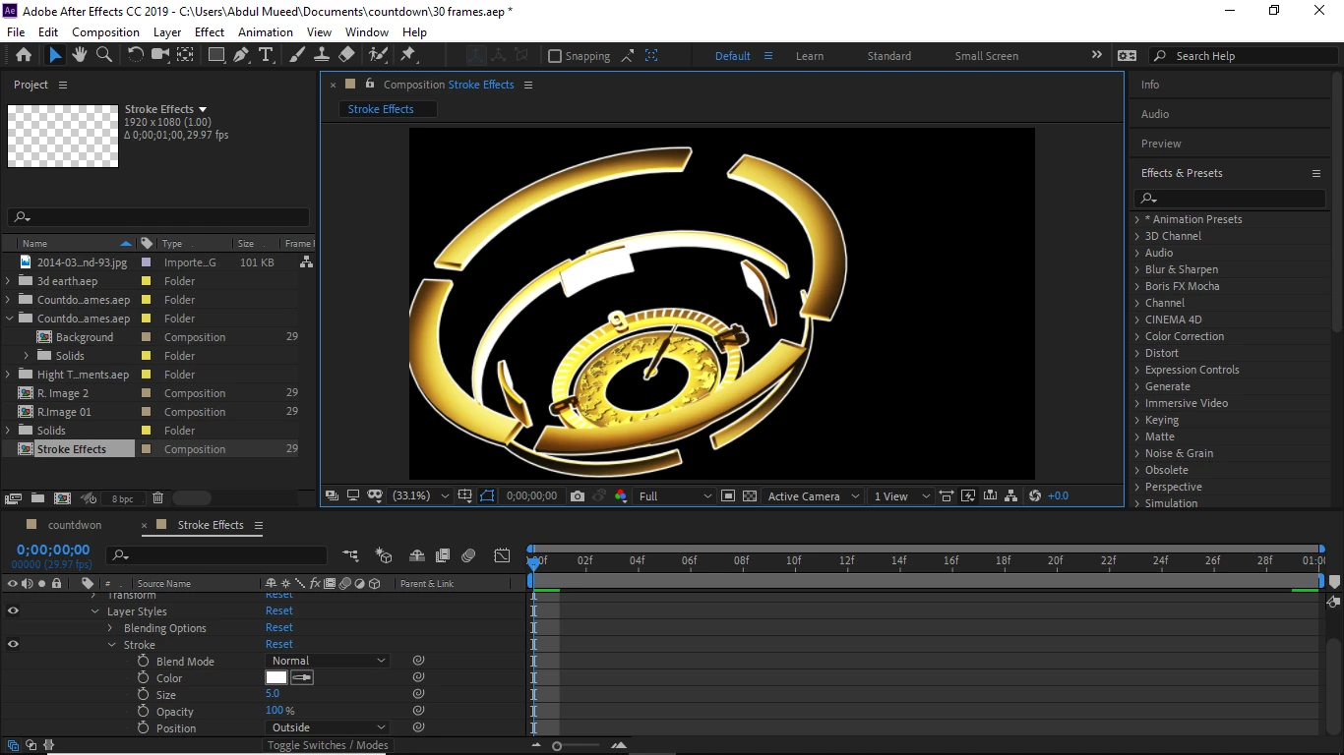
Task: Open the Effect menu
Action: coord(210,32)
